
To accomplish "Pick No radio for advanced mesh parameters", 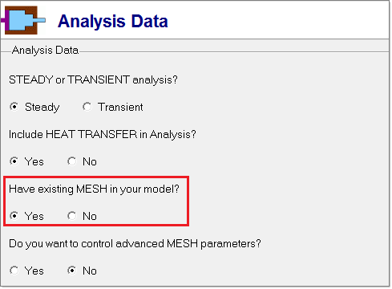I will pyautogui.click(x=72, y=271).
